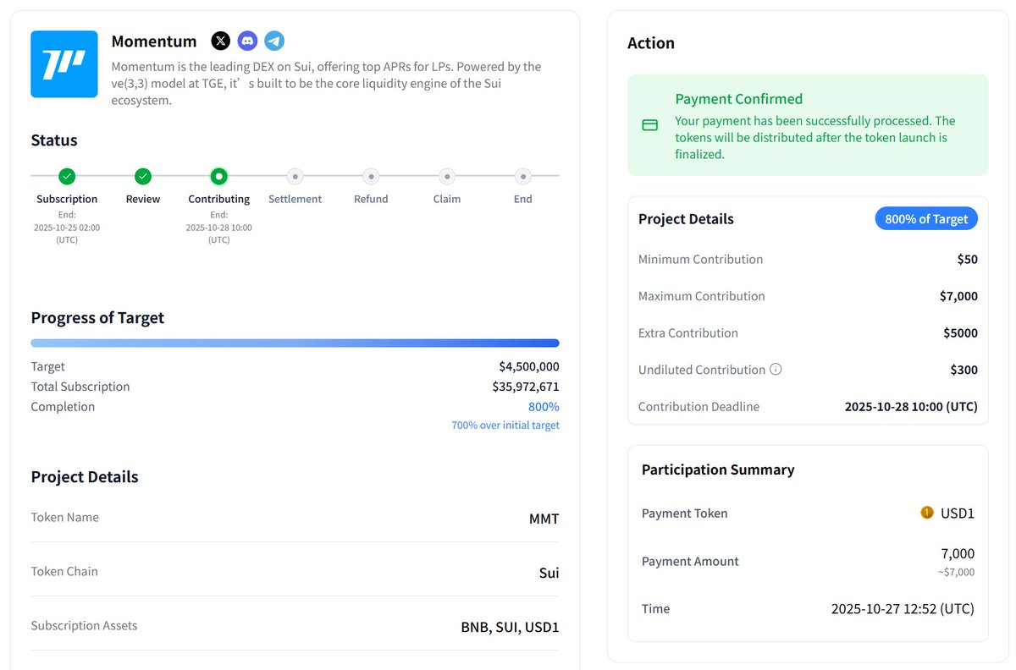Viewport: 1016px width, 670px height.
Task: Click the 700% over initial target link
Action: (505, 426)
